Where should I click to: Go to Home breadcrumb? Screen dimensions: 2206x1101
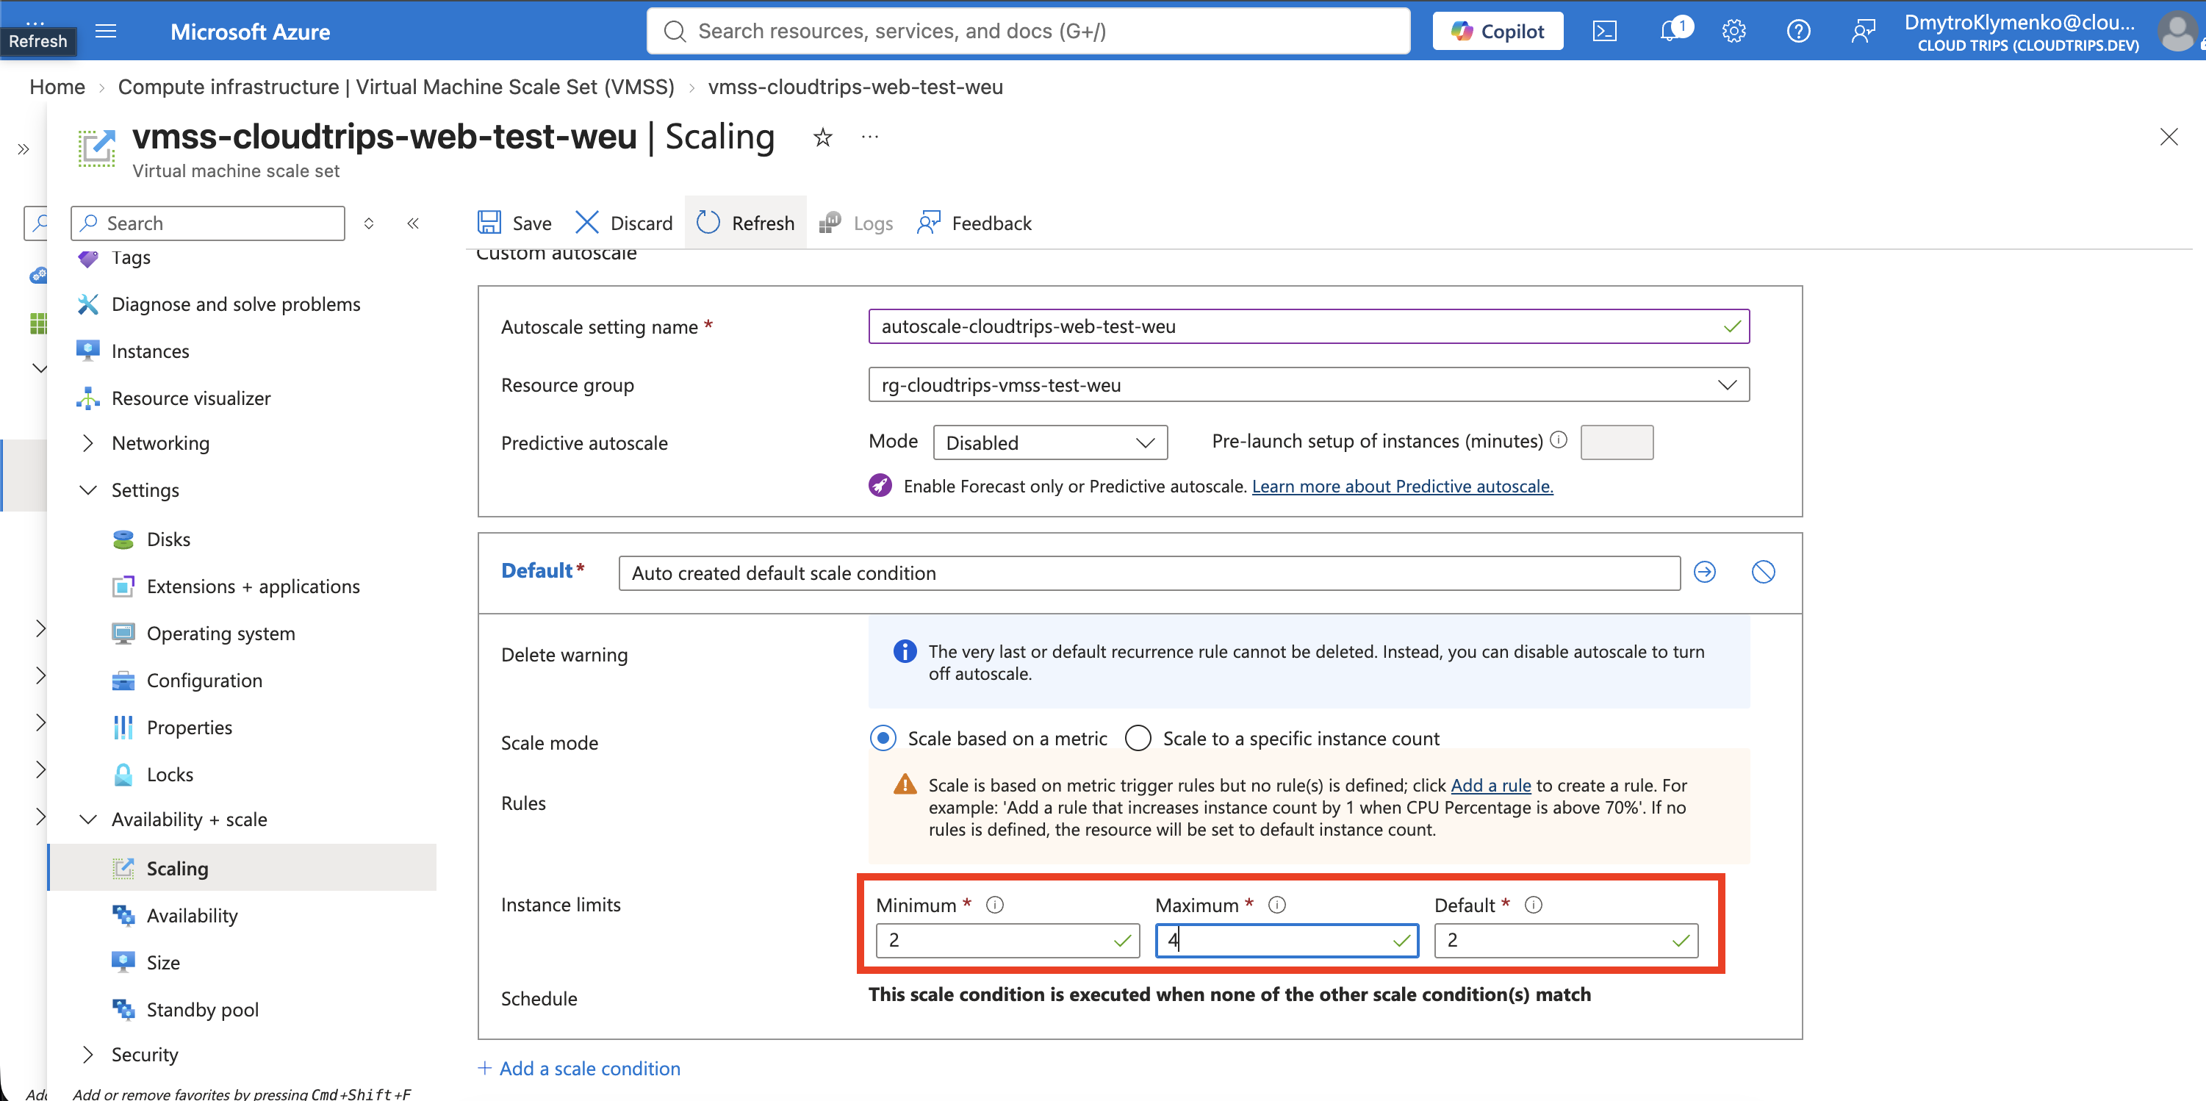57,87
